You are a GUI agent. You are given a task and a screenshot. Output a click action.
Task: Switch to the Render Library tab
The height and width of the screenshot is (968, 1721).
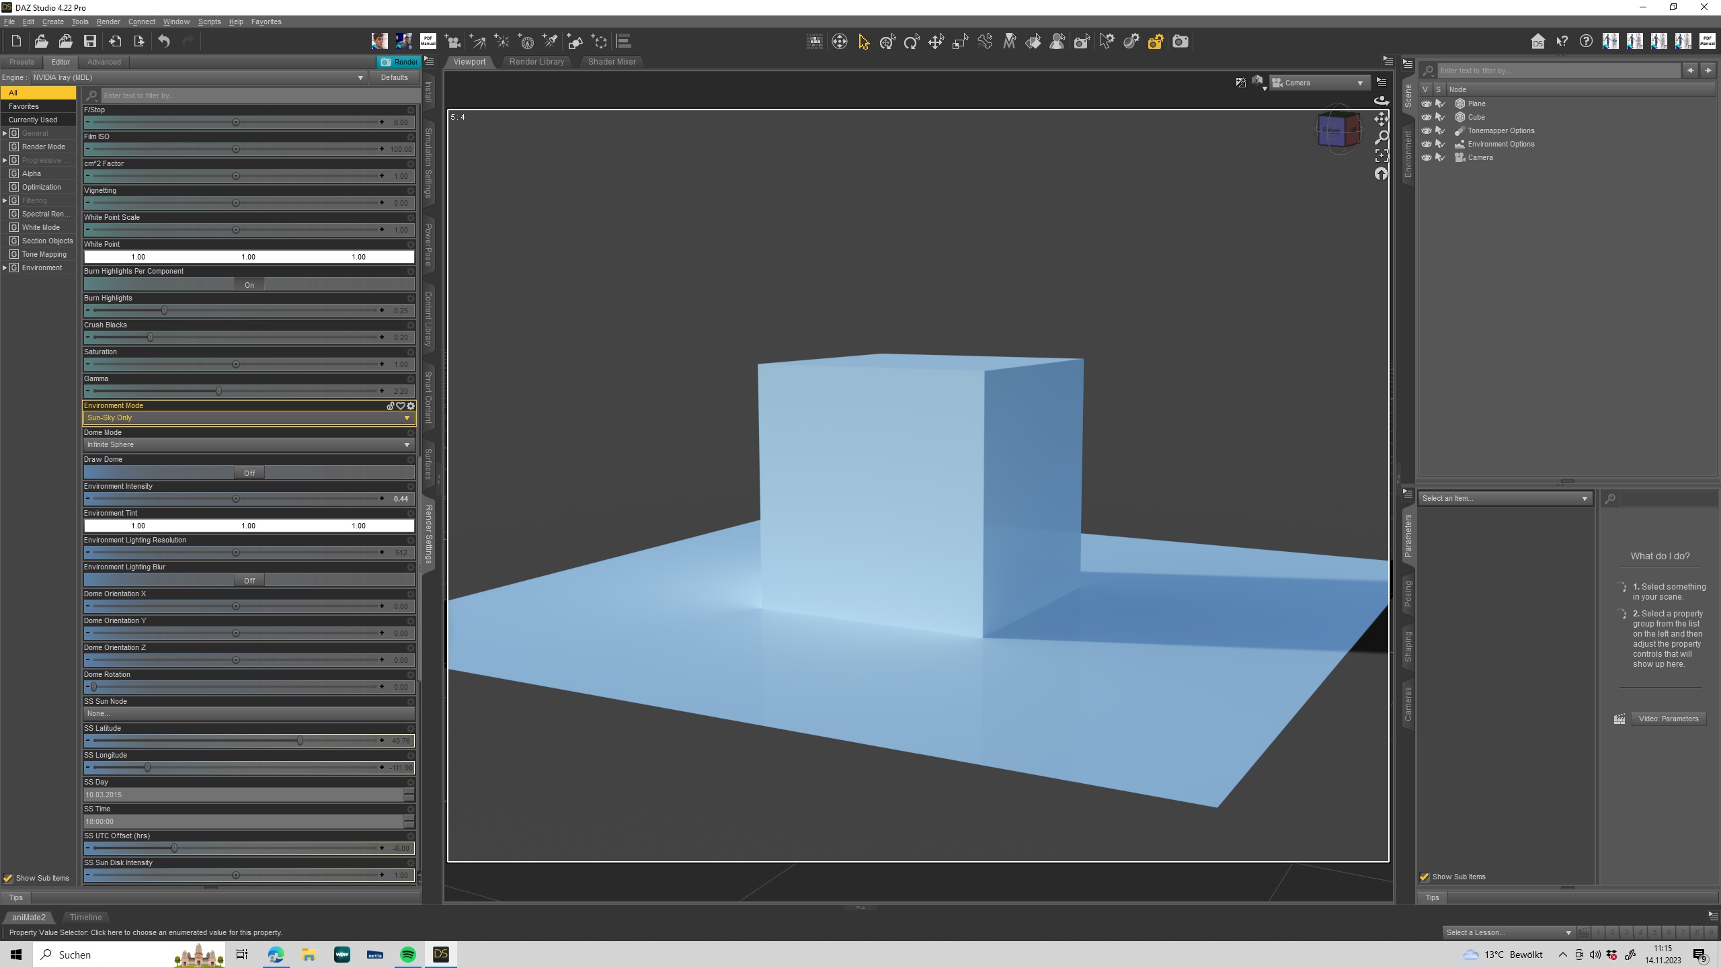[x=536, y=62]
